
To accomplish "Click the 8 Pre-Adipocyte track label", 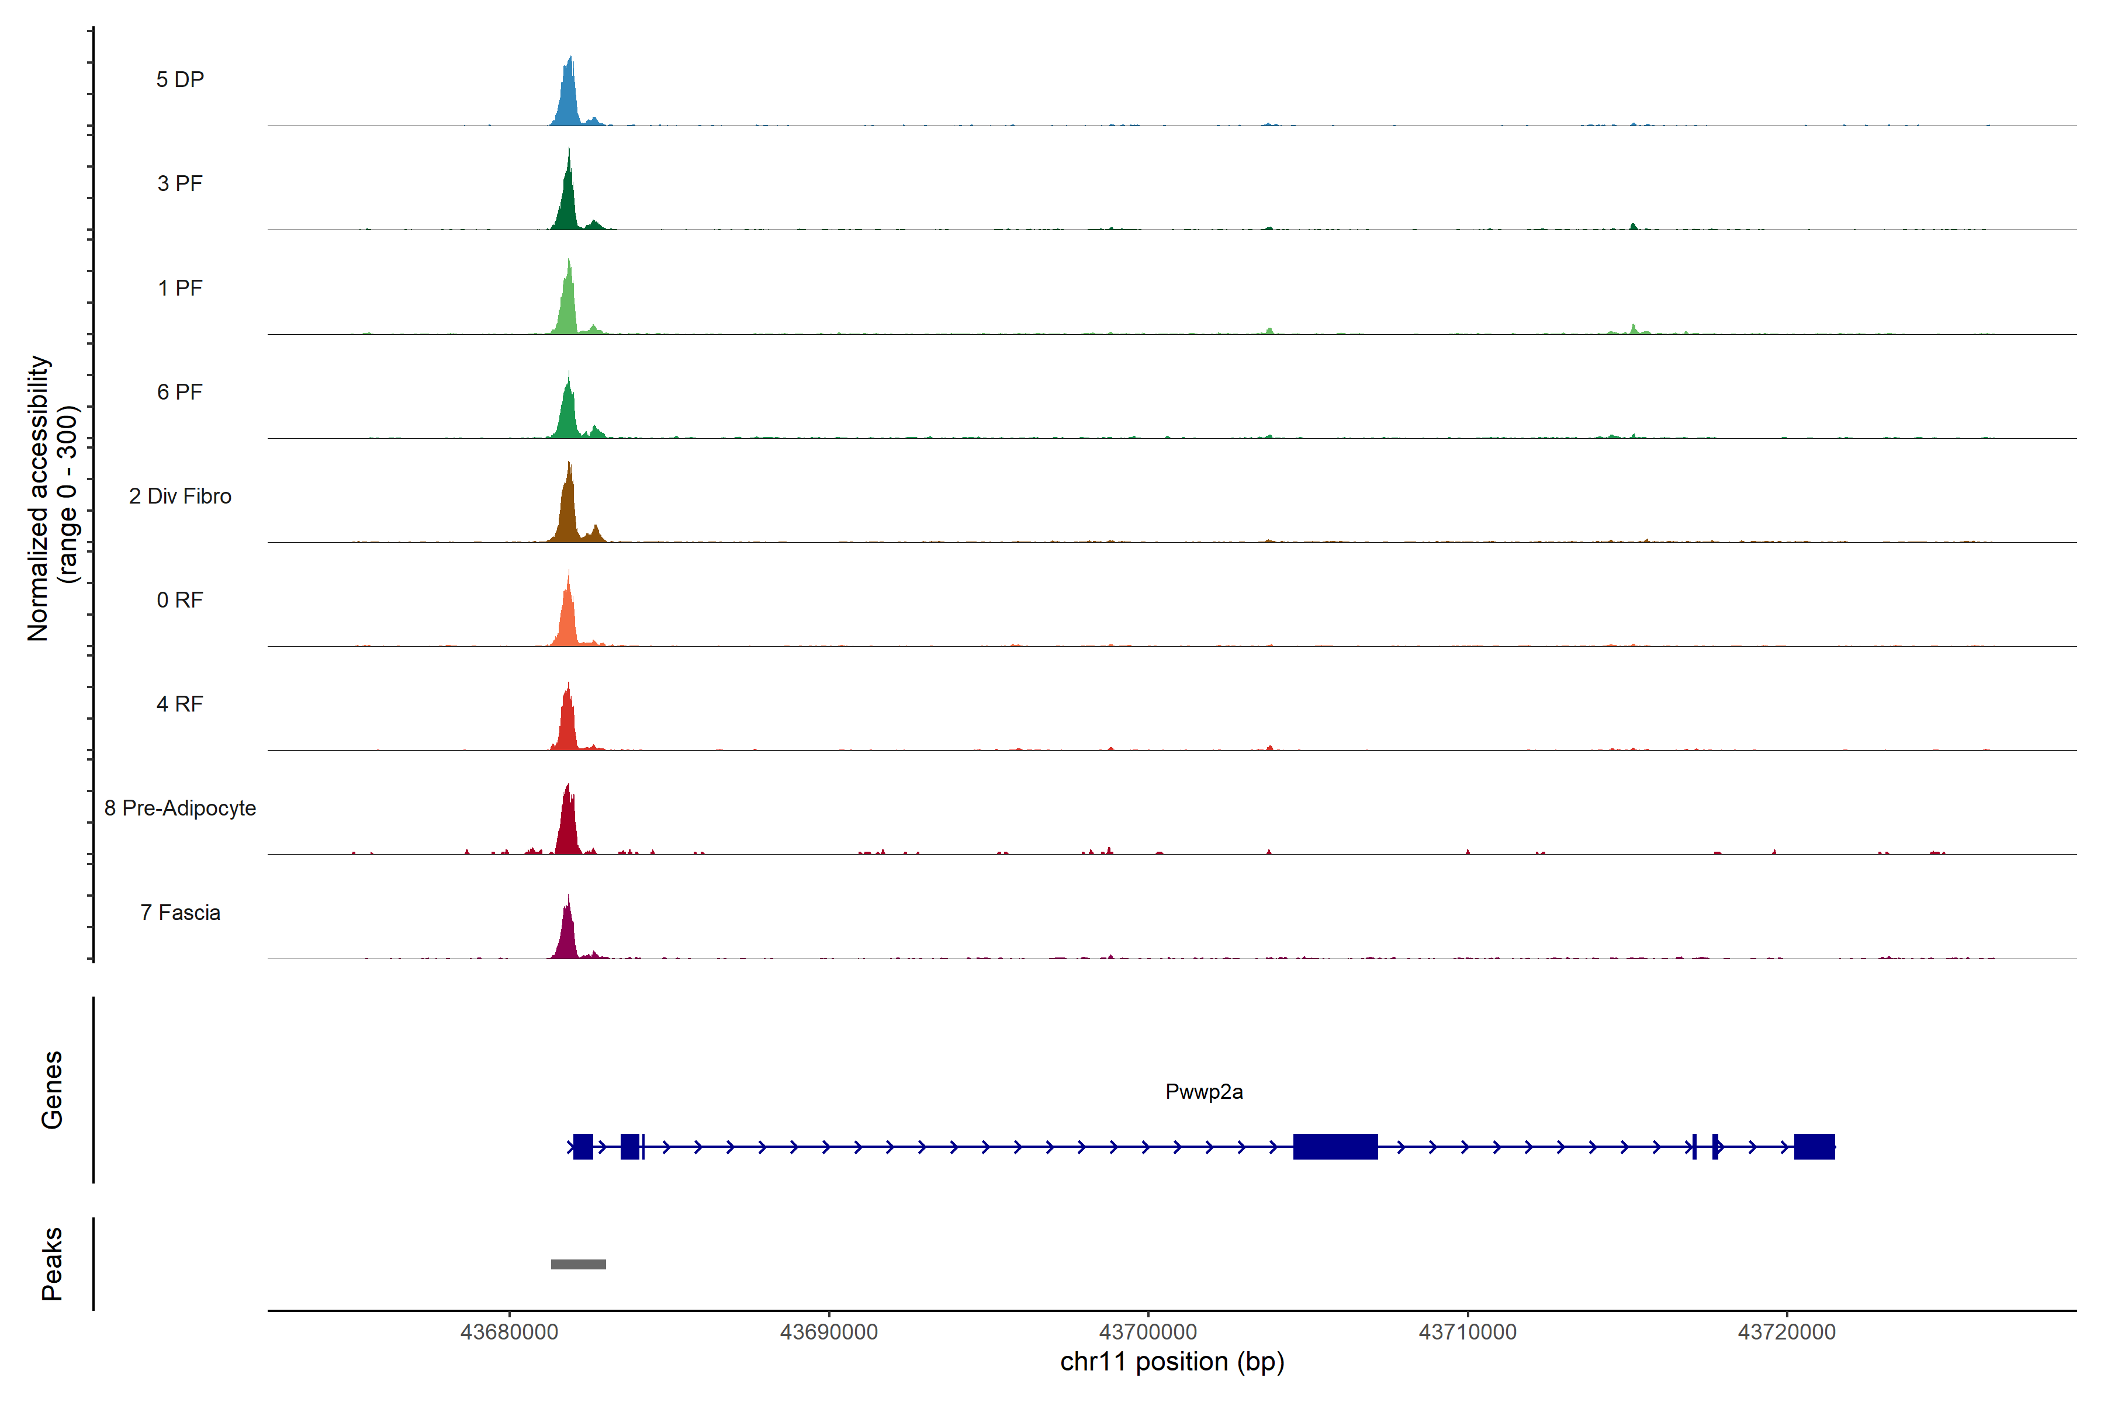I will 180,807.
